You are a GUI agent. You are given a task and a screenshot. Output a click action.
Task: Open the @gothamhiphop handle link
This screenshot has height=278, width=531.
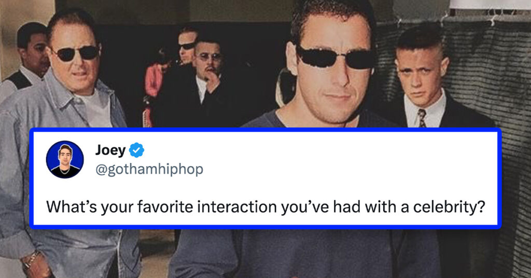pyautogui.click(x=149, y=169)
